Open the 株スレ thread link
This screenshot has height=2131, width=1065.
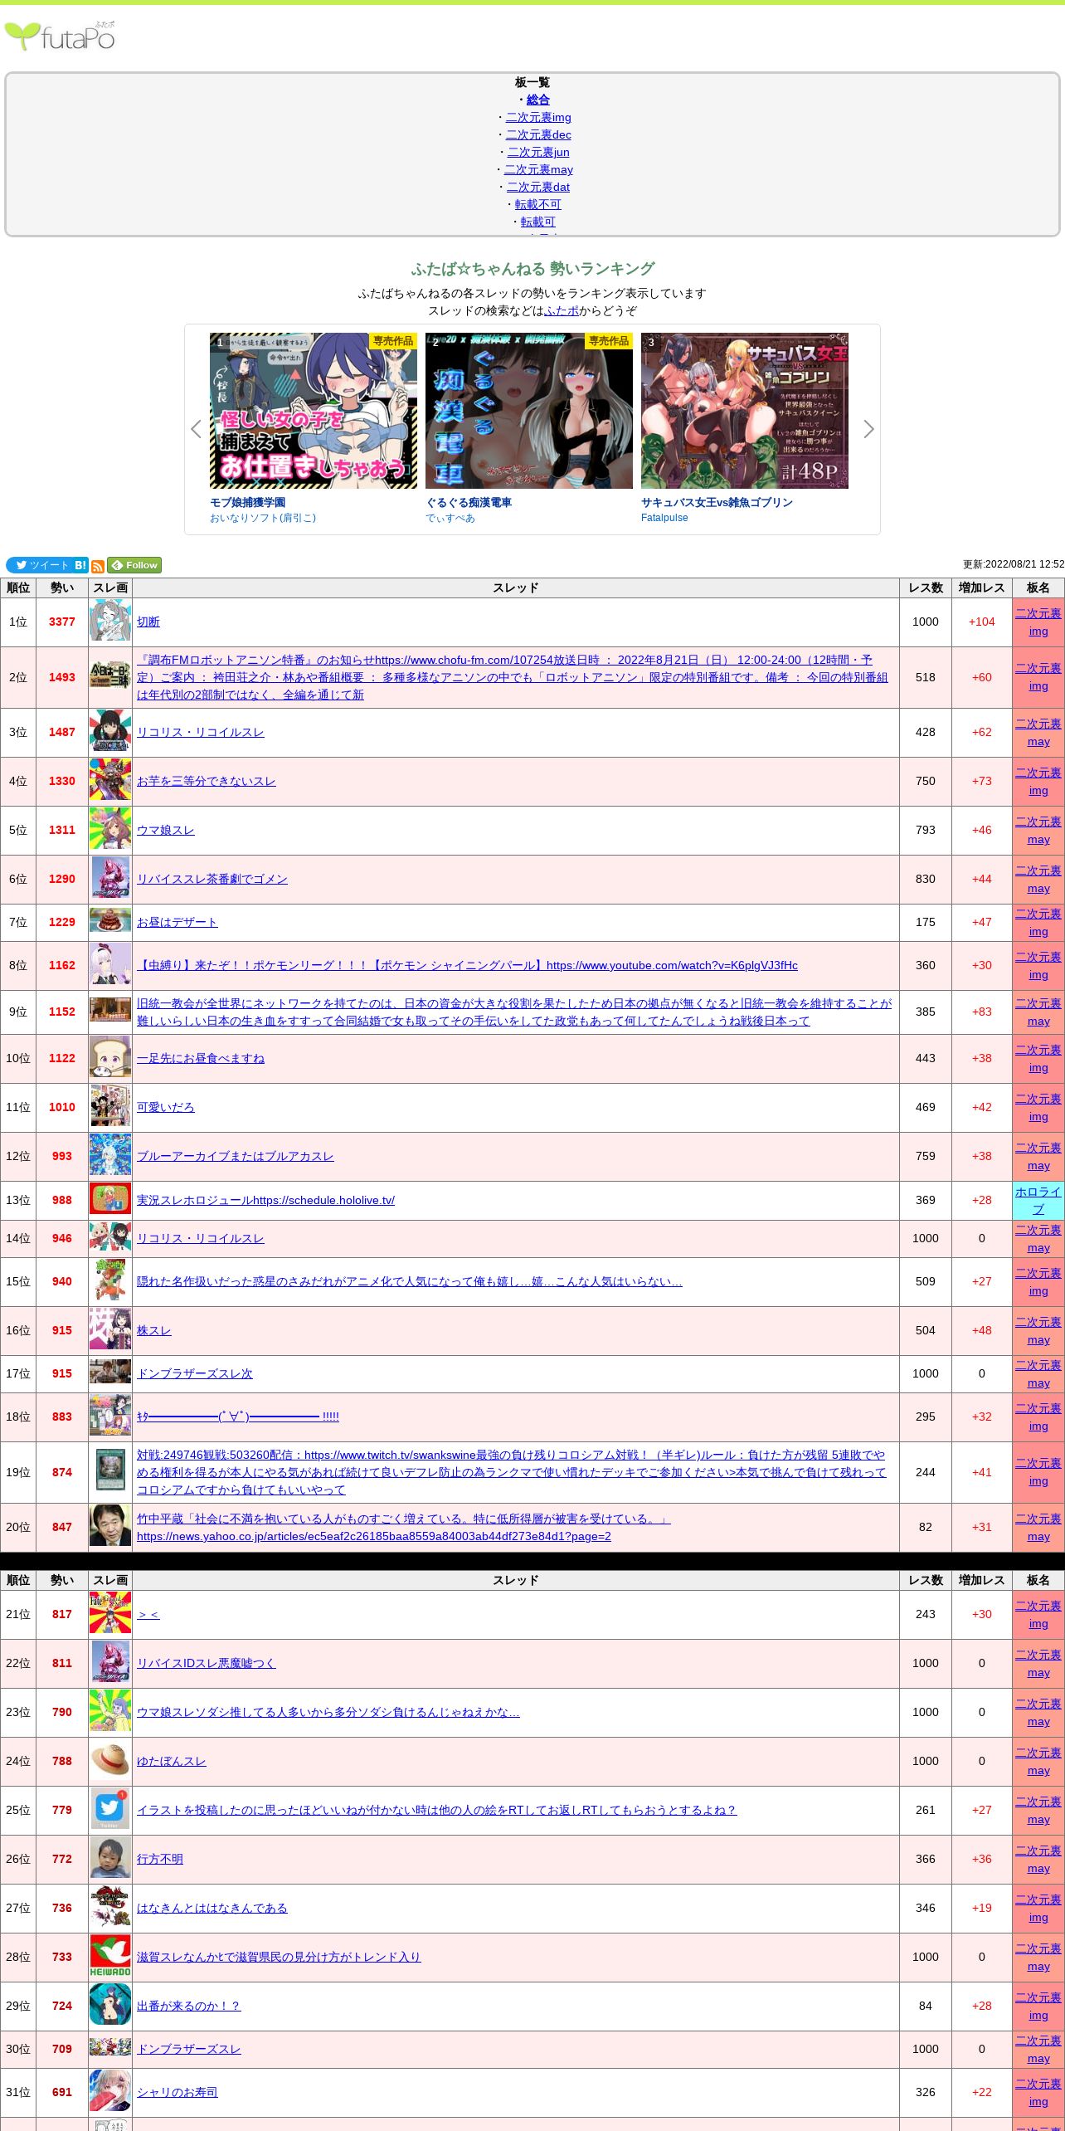[x=154, y=1330]
